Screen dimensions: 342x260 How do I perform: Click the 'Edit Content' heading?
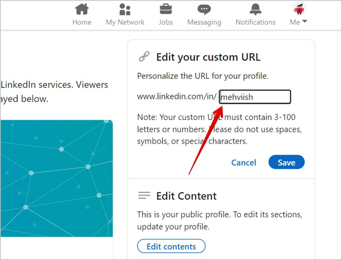pos(186,196)
